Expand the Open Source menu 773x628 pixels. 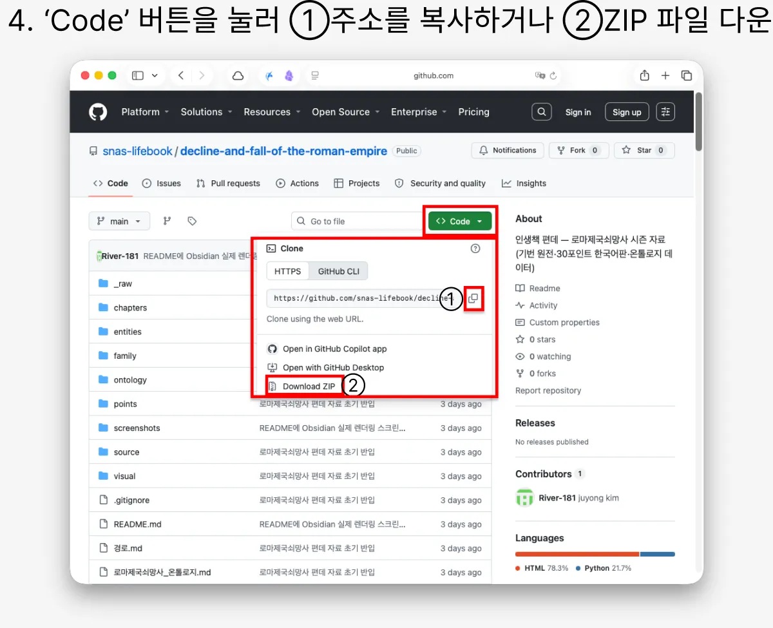pyautogui.click(x=346, y=112)
